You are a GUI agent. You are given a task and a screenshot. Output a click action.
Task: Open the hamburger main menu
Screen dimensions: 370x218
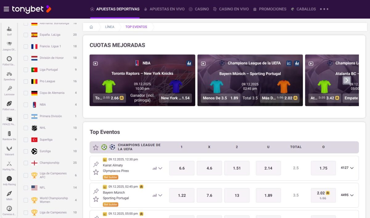click(x=6, y=9)
